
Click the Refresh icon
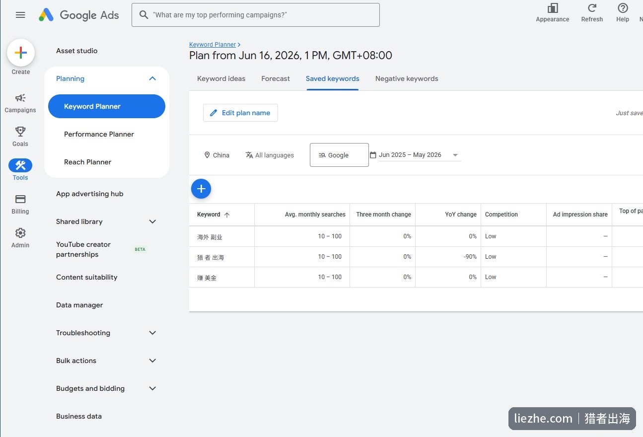(592, 8)
